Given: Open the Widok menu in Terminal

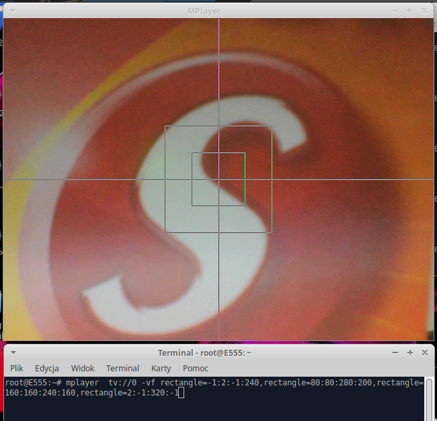Looking at the screenshot, I should point(83,368).
